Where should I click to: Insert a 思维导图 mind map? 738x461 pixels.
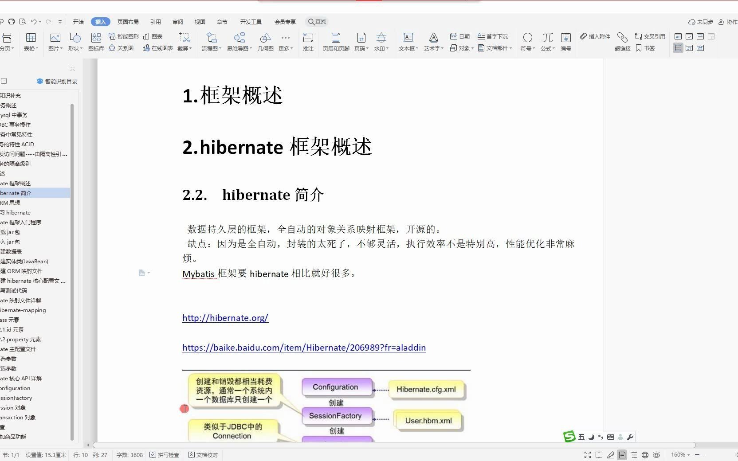point(239,42)
